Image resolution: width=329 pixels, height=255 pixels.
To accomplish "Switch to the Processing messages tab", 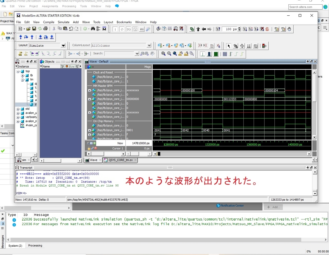I will click(35, 246).
